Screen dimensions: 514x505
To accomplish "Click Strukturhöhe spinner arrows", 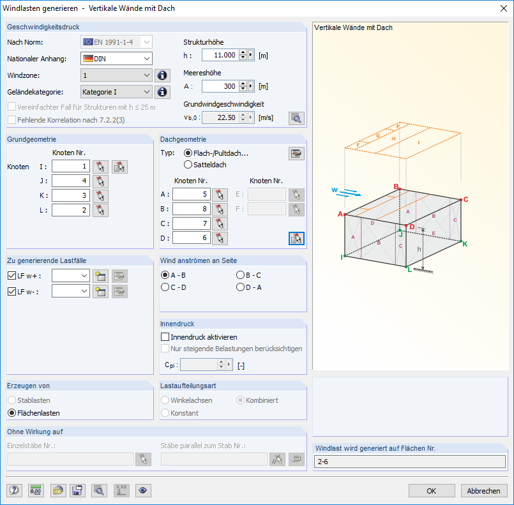I will coord(243,55).
